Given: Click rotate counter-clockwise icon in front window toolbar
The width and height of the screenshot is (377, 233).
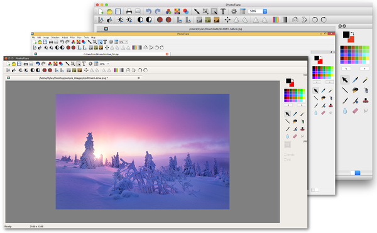Looking at the screenshot, I should point(139,70).
